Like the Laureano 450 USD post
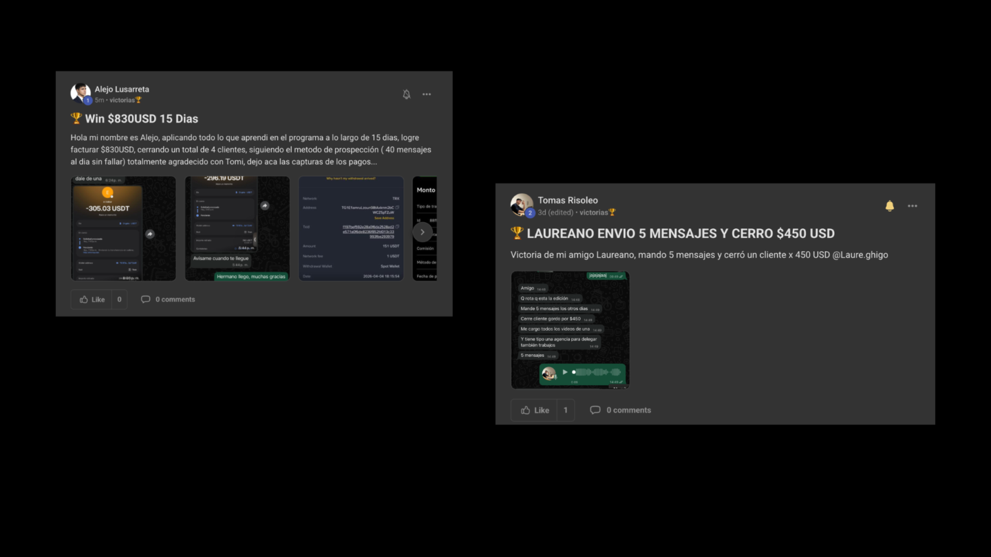Screen dimensions: 991x557 (x=534, y=410)
